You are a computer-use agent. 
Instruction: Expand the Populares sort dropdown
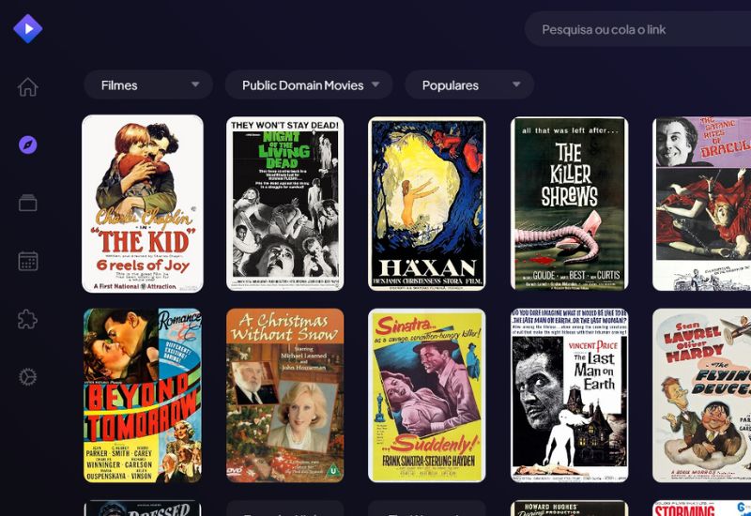469,85
